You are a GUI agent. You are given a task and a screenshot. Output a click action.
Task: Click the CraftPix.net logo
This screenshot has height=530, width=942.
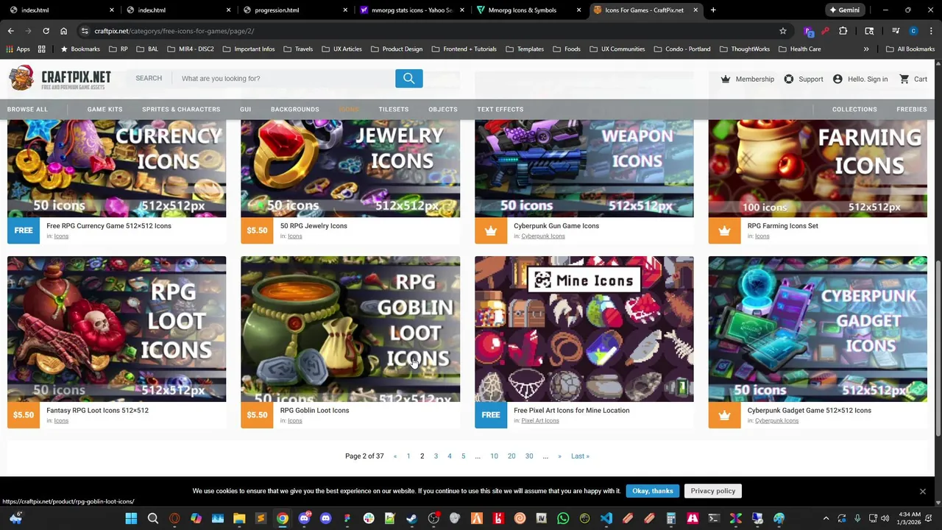click(x=60, y=79)
